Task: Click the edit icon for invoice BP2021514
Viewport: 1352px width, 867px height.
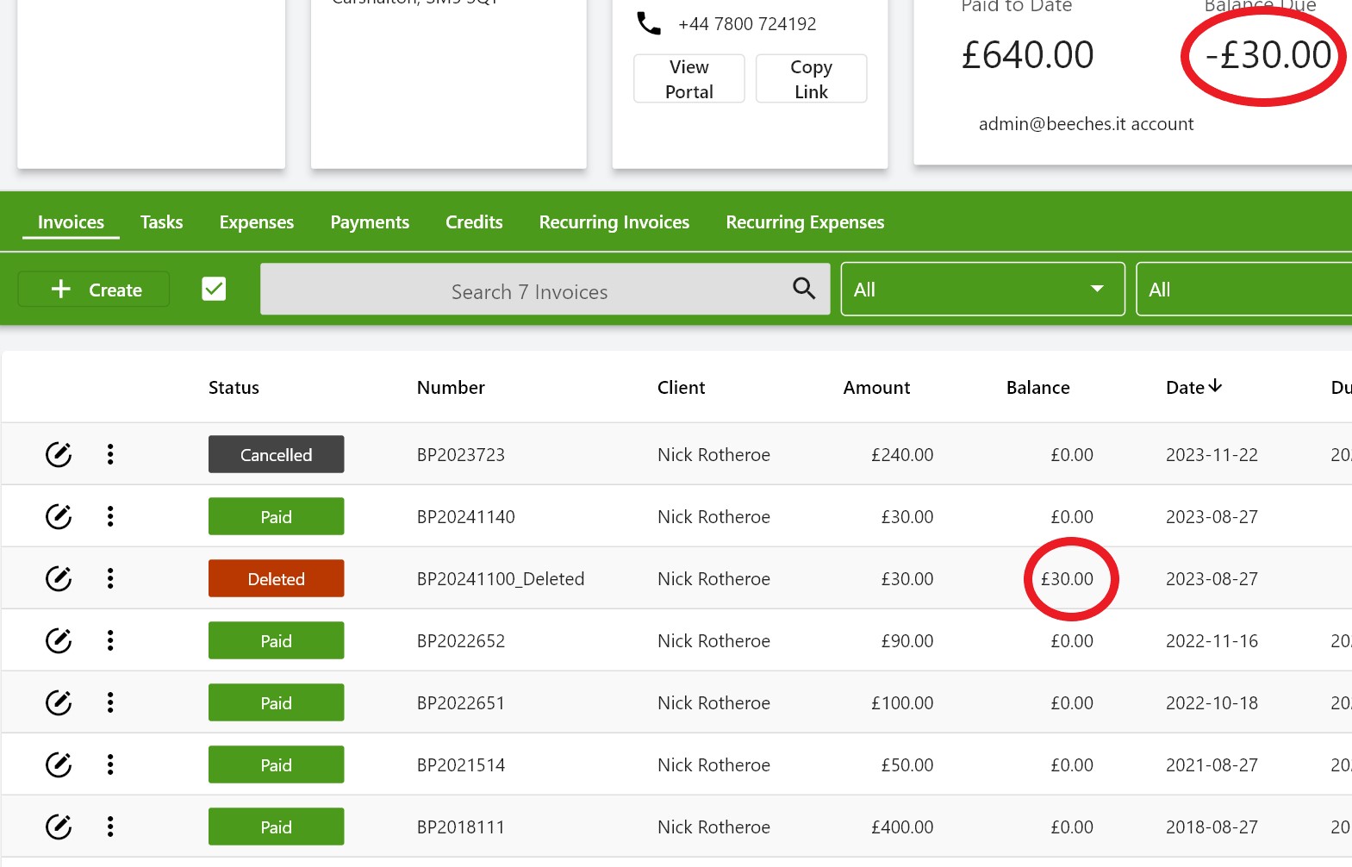Action: click(x=59, y=764)
